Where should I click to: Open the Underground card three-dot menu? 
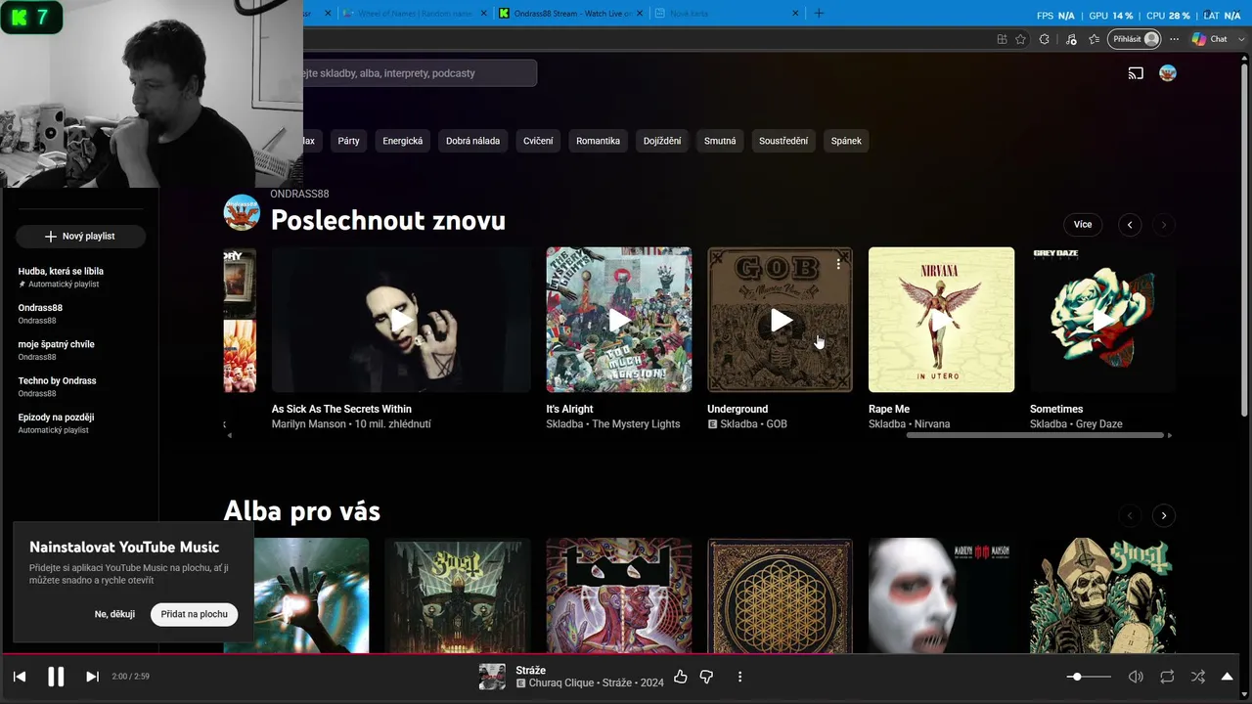pos(838,264)
